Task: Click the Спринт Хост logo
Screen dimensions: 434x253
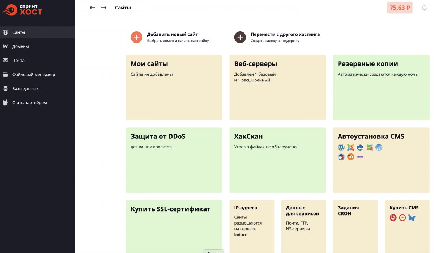Action: pos(22,10)
